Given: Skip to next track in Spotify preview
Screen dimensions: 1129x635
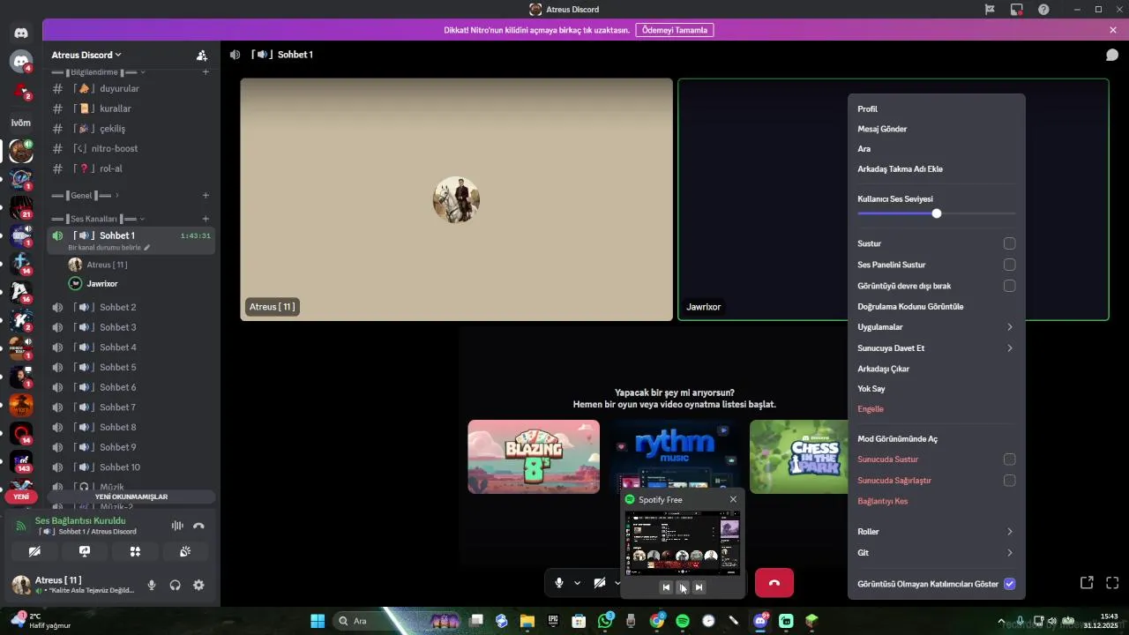Looking at the screenshot, I should click(699, 587).
